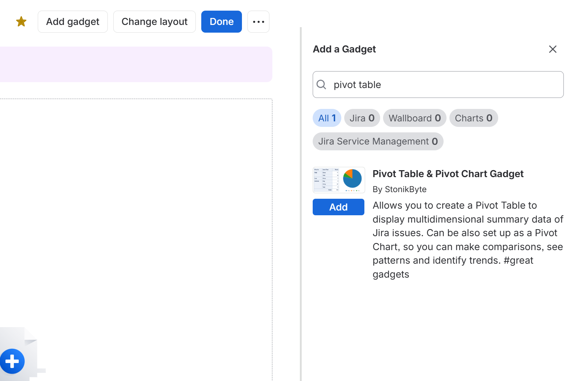
Task: Select the Wallboard 0 filter tab
Action: (x=415, y=118)
